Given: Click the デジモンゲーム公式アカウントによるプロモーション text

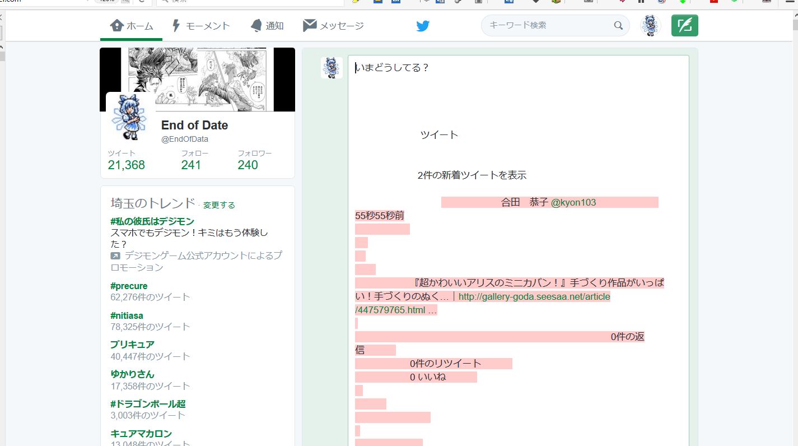Looking at the screenshot, I should [196, 262].
